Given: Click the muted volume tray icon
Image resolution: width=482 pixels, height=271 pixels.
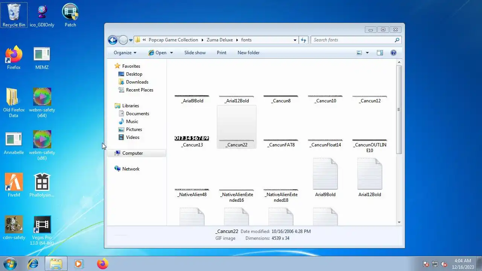Looking at the screenshot, I should tap(444, 264).
